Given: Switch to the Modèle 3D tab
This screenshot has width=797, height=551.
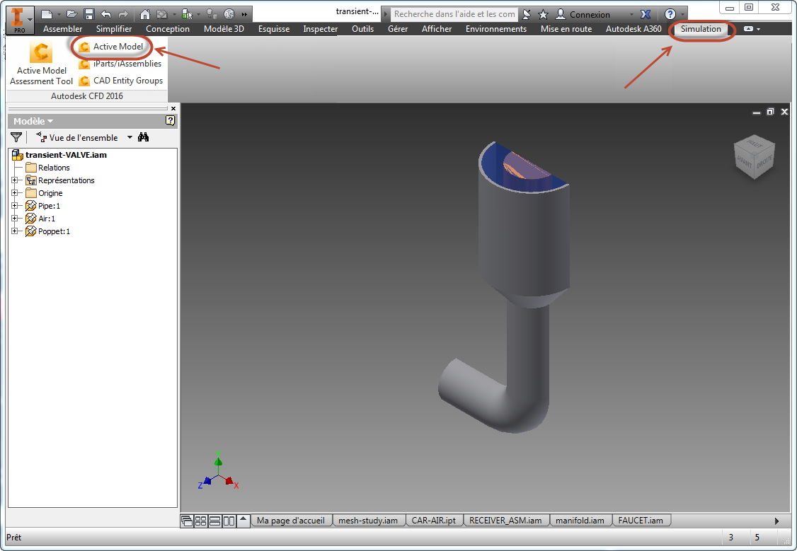Looking at the screenshot, I should tap(224, 29).
